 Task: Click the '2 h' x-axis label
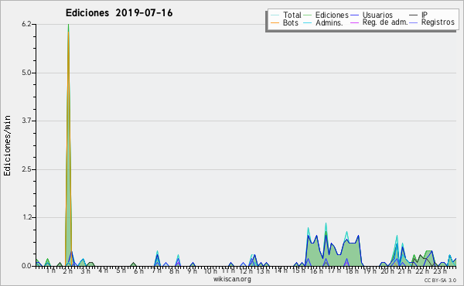pyautogui.click(x=68, y=271)
